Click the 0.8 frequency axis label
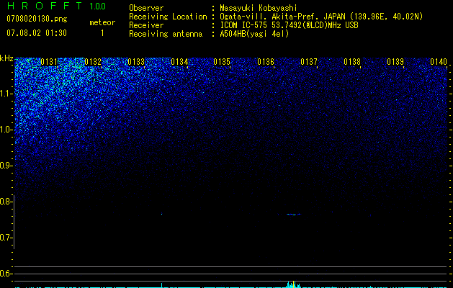Viewport: 453px width, 288px height. click(x=6, y=202)
